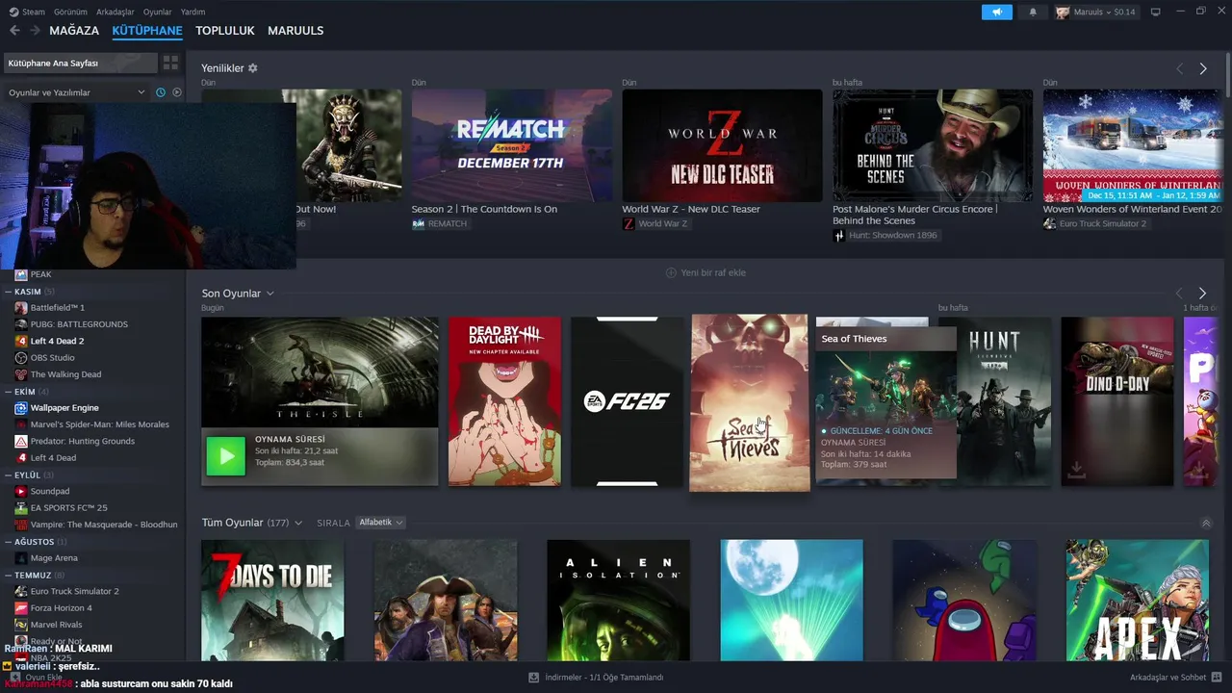This screenshot has height=693, width=1232.
Task: Select 7 Days to Die cover
Action: 272,601
